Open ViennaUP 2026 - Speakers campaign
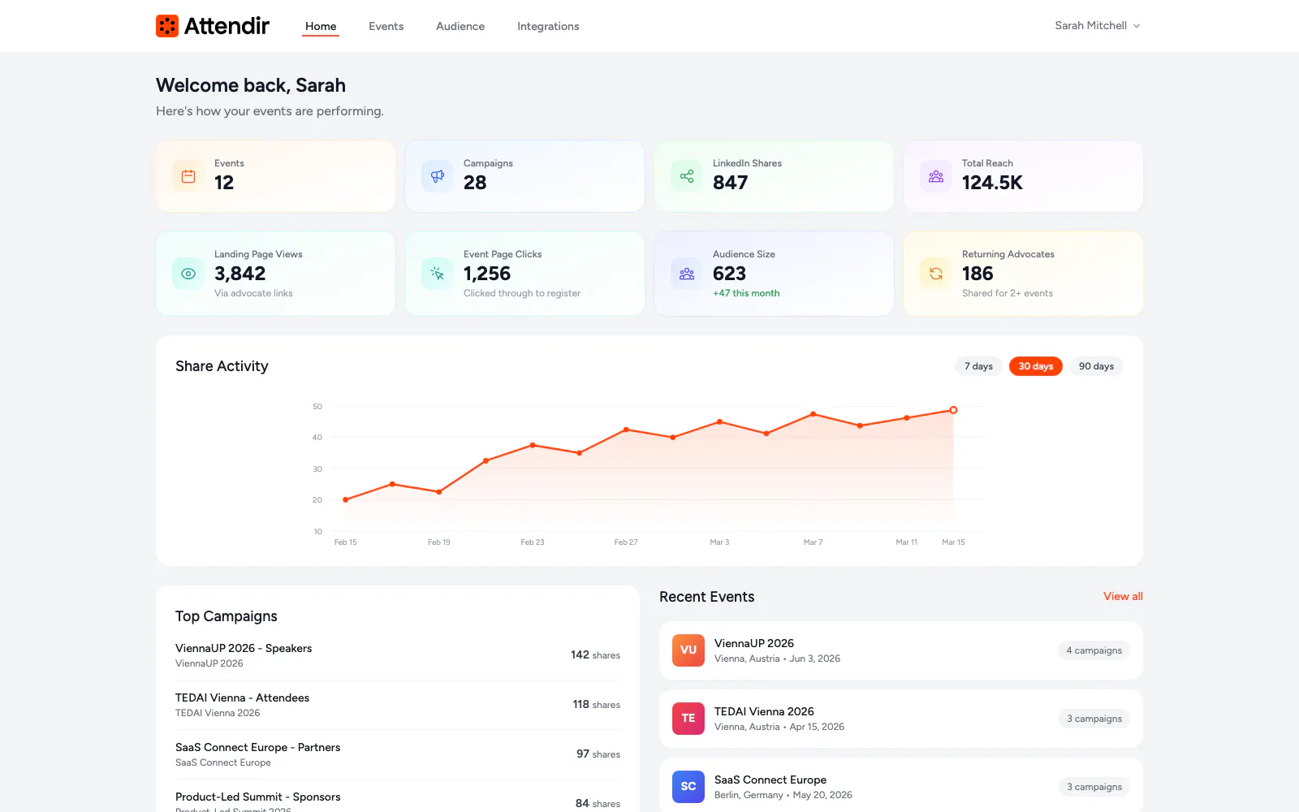This screenshot has width=1299, height=812. click(398, 655)
